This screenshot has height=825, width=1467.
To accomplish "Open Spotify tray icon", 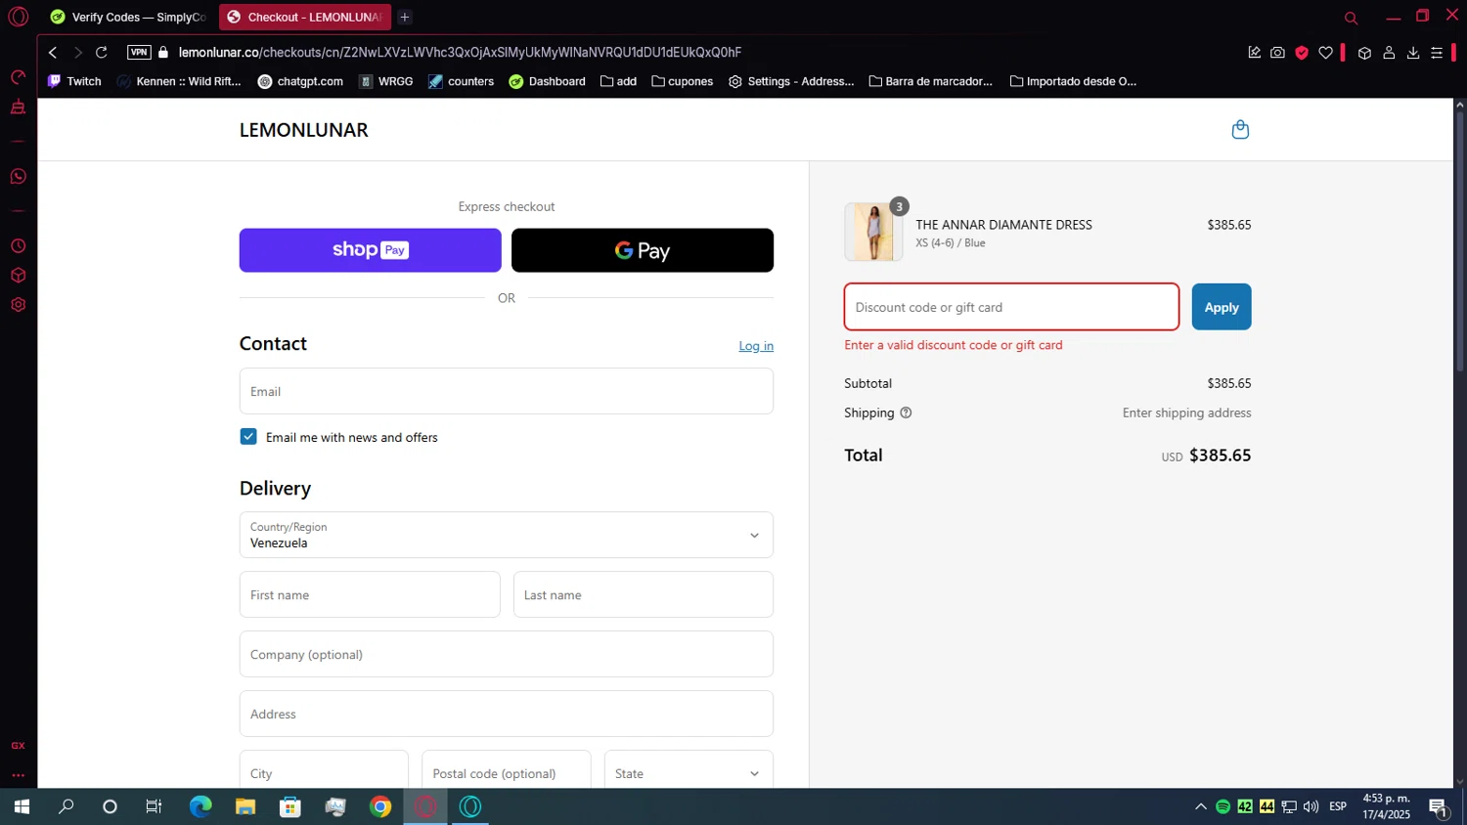I will pos(1222,806).
